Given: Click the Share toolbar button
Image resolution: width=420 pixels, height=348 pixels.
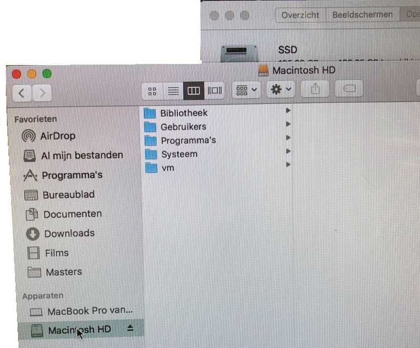Looking at the screenshot, I should pos(316,89).
